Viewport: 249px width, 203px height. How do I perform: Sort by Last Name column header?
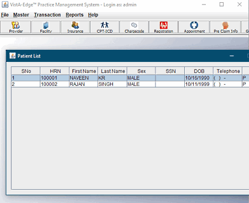coord(112,71)
